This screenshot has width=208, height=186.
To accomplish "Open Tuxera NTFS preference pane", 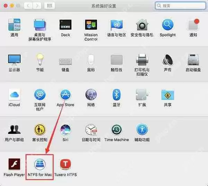I will tap(66, 164).
